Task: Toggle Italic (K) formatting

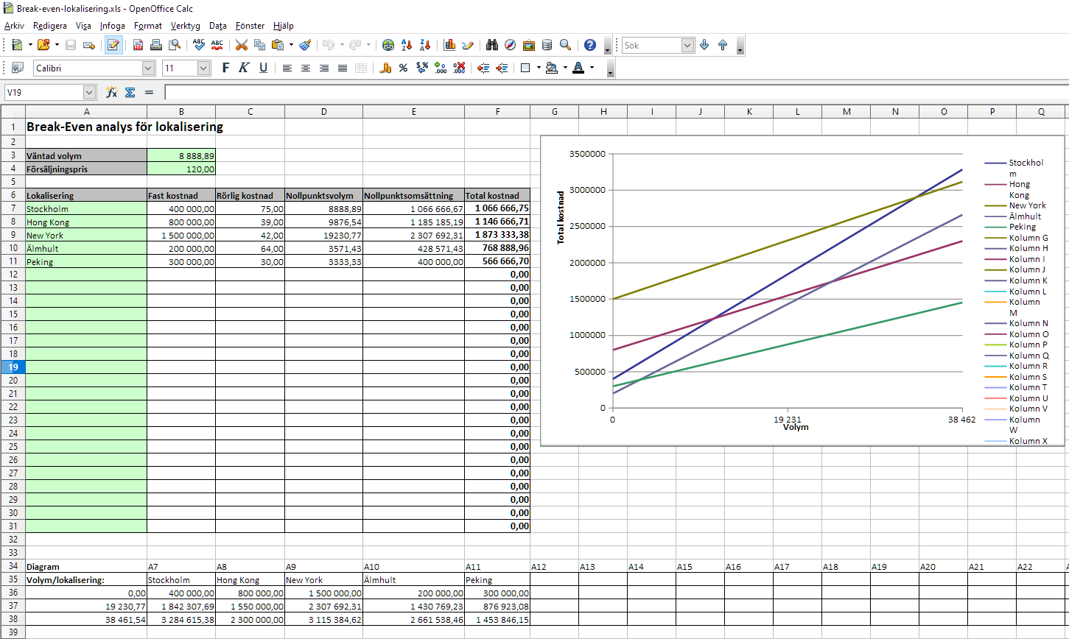Action: (x=245, y=68)
